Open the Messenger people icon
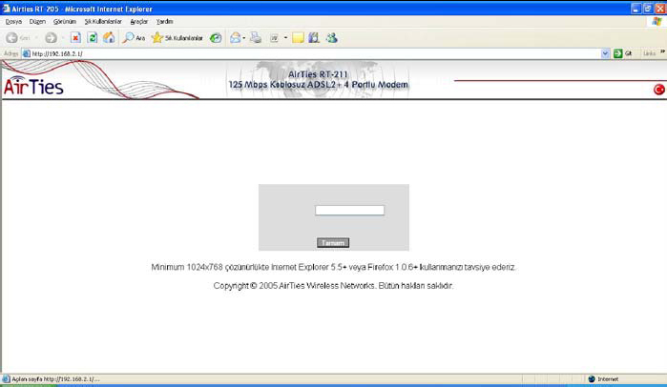The height and width of the screenshot is (387, 667). tap(331, 38)
